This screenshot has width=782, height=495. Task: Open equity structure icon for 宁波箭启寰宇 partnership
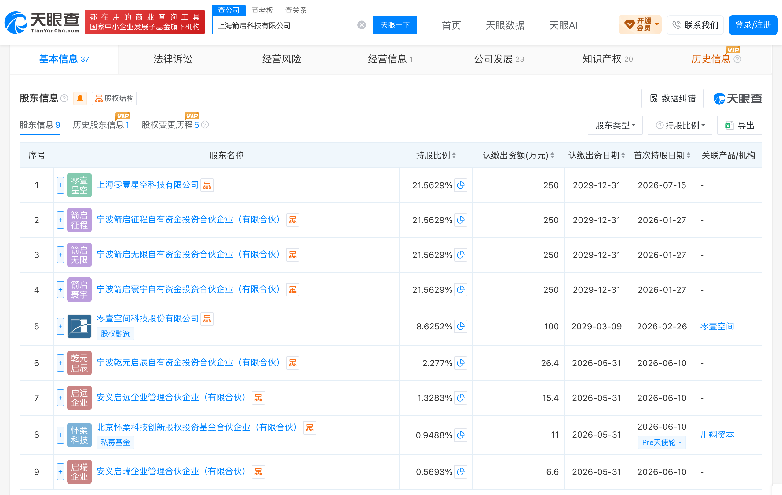[292, 289]
